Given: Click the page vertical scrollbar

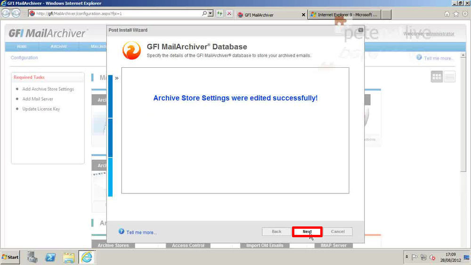Looking at the screenshot, I should pyautogui.click(x=463, y=114).
